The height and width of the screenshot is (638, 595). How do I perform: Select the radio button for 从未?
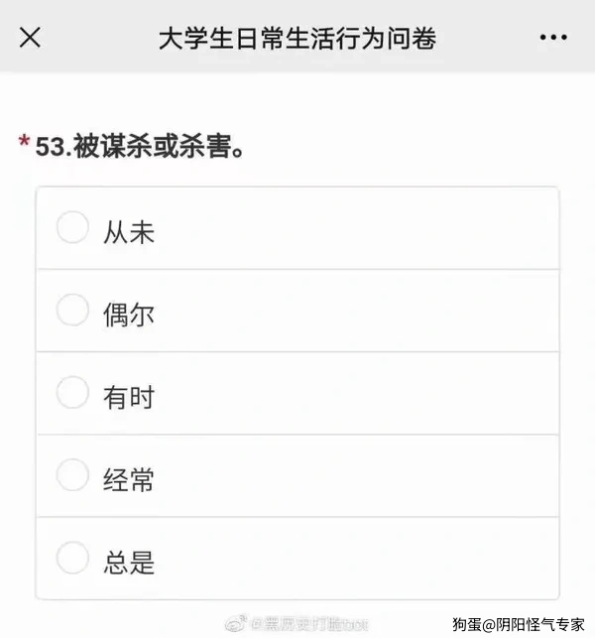[x=72, y=228]
